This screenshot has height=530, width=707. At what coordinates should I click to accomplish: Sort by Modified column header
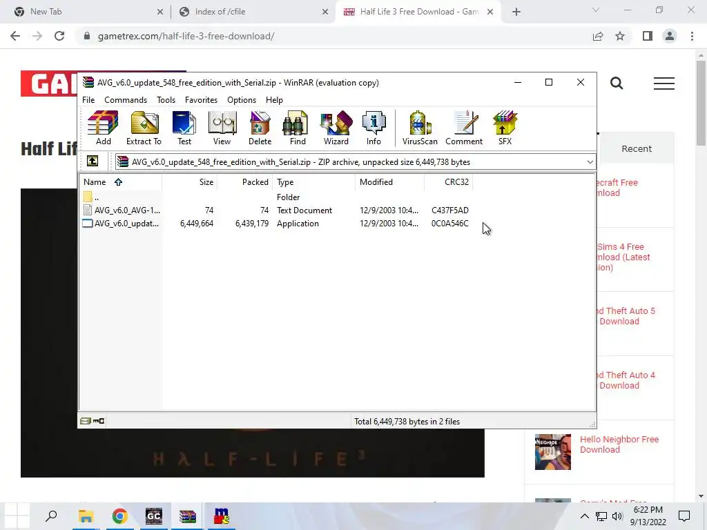click(x=389, y=182)
